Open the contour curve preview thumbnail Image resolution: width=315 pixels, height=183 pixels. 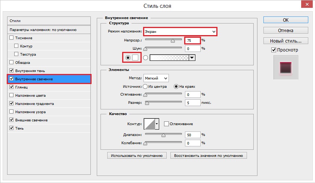click(x=149, y=124)
